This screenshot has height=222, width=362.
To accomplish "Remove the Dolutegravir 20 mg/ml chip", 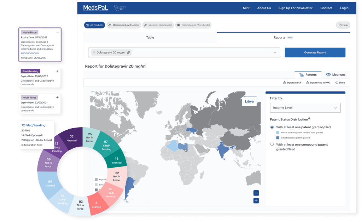I will coord(94,53).
